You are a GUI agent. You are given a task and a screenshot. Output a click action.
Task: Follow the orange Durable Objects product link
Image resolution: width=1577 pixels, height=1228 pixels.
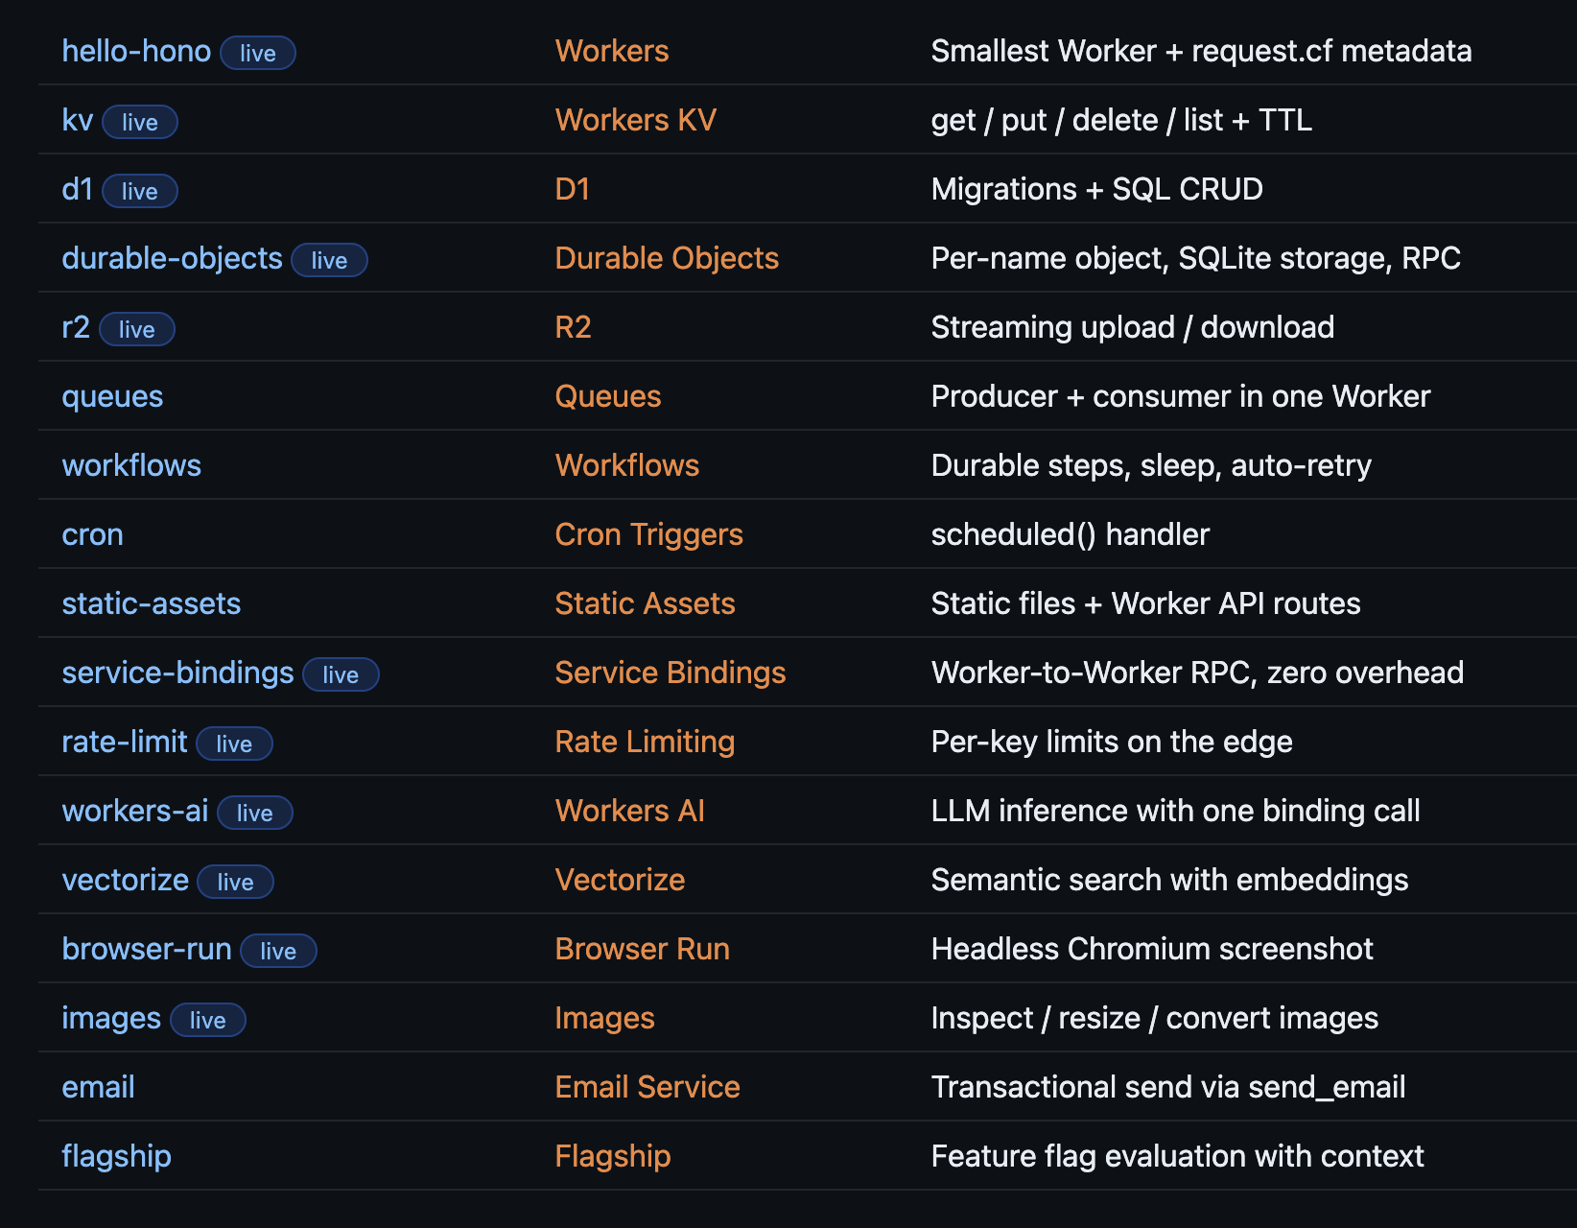(667, 258)
